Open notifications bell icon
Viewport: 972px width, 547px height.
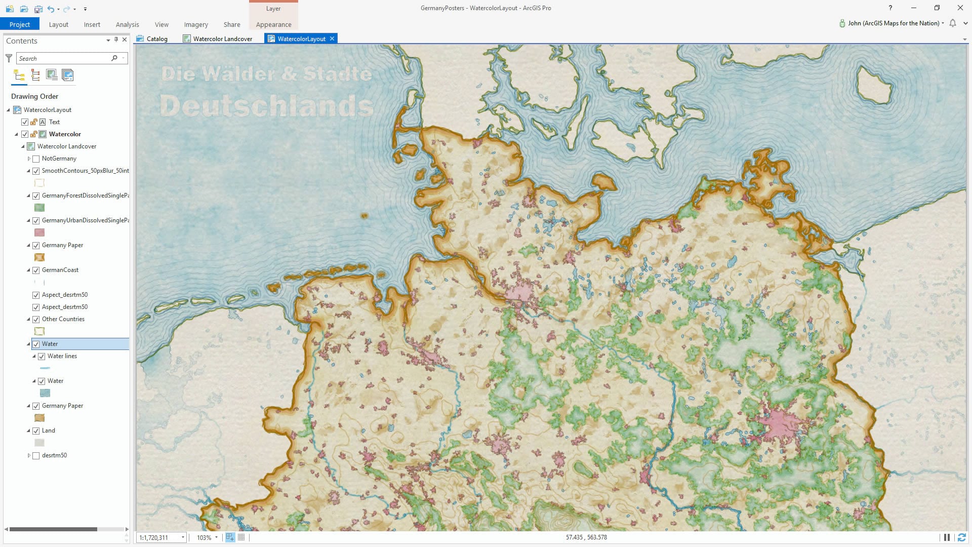click(x=953, y=23)
